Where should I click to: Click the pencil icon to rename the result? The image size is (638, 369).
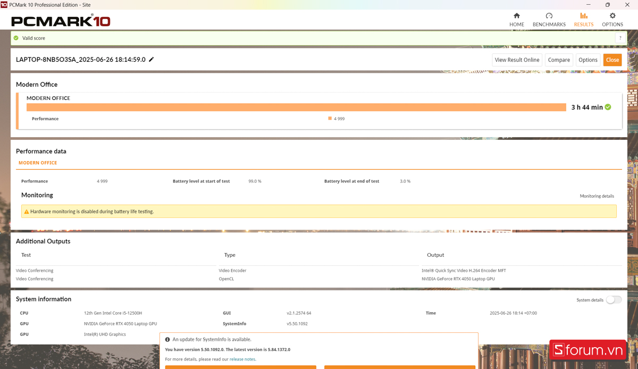[152, 60]
